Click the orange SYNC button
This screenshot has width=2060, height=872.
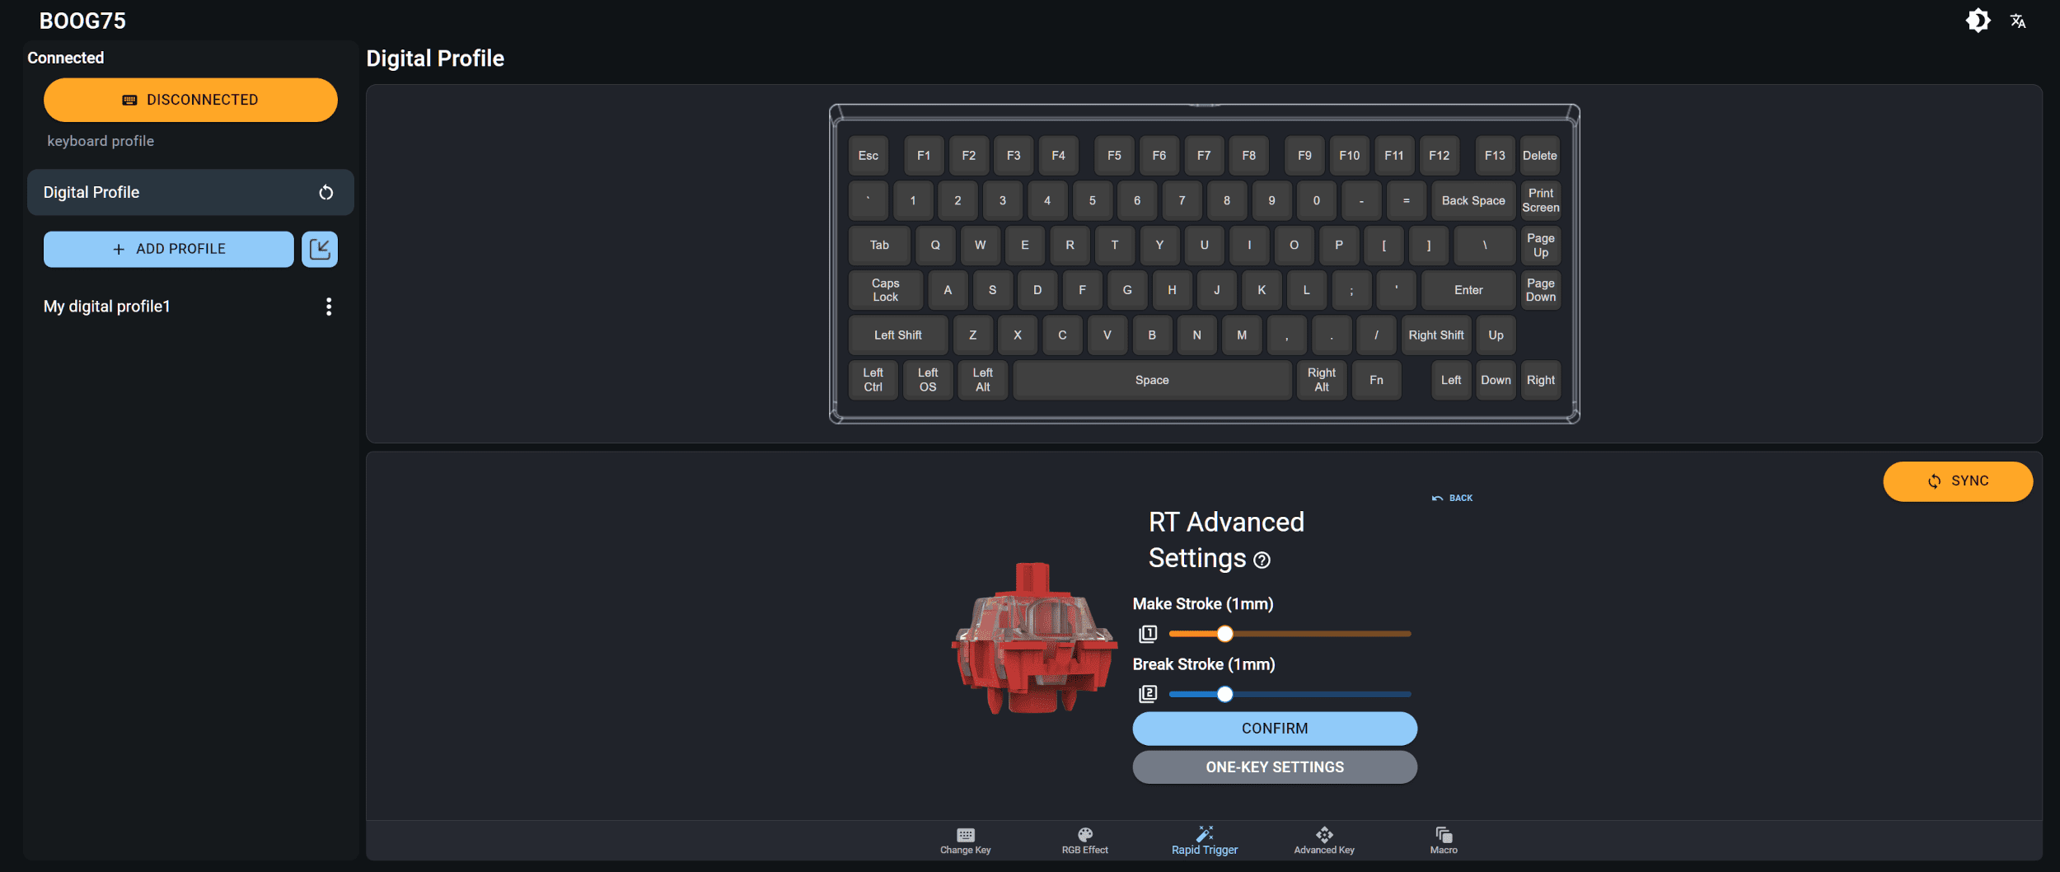coord(1958,481)
